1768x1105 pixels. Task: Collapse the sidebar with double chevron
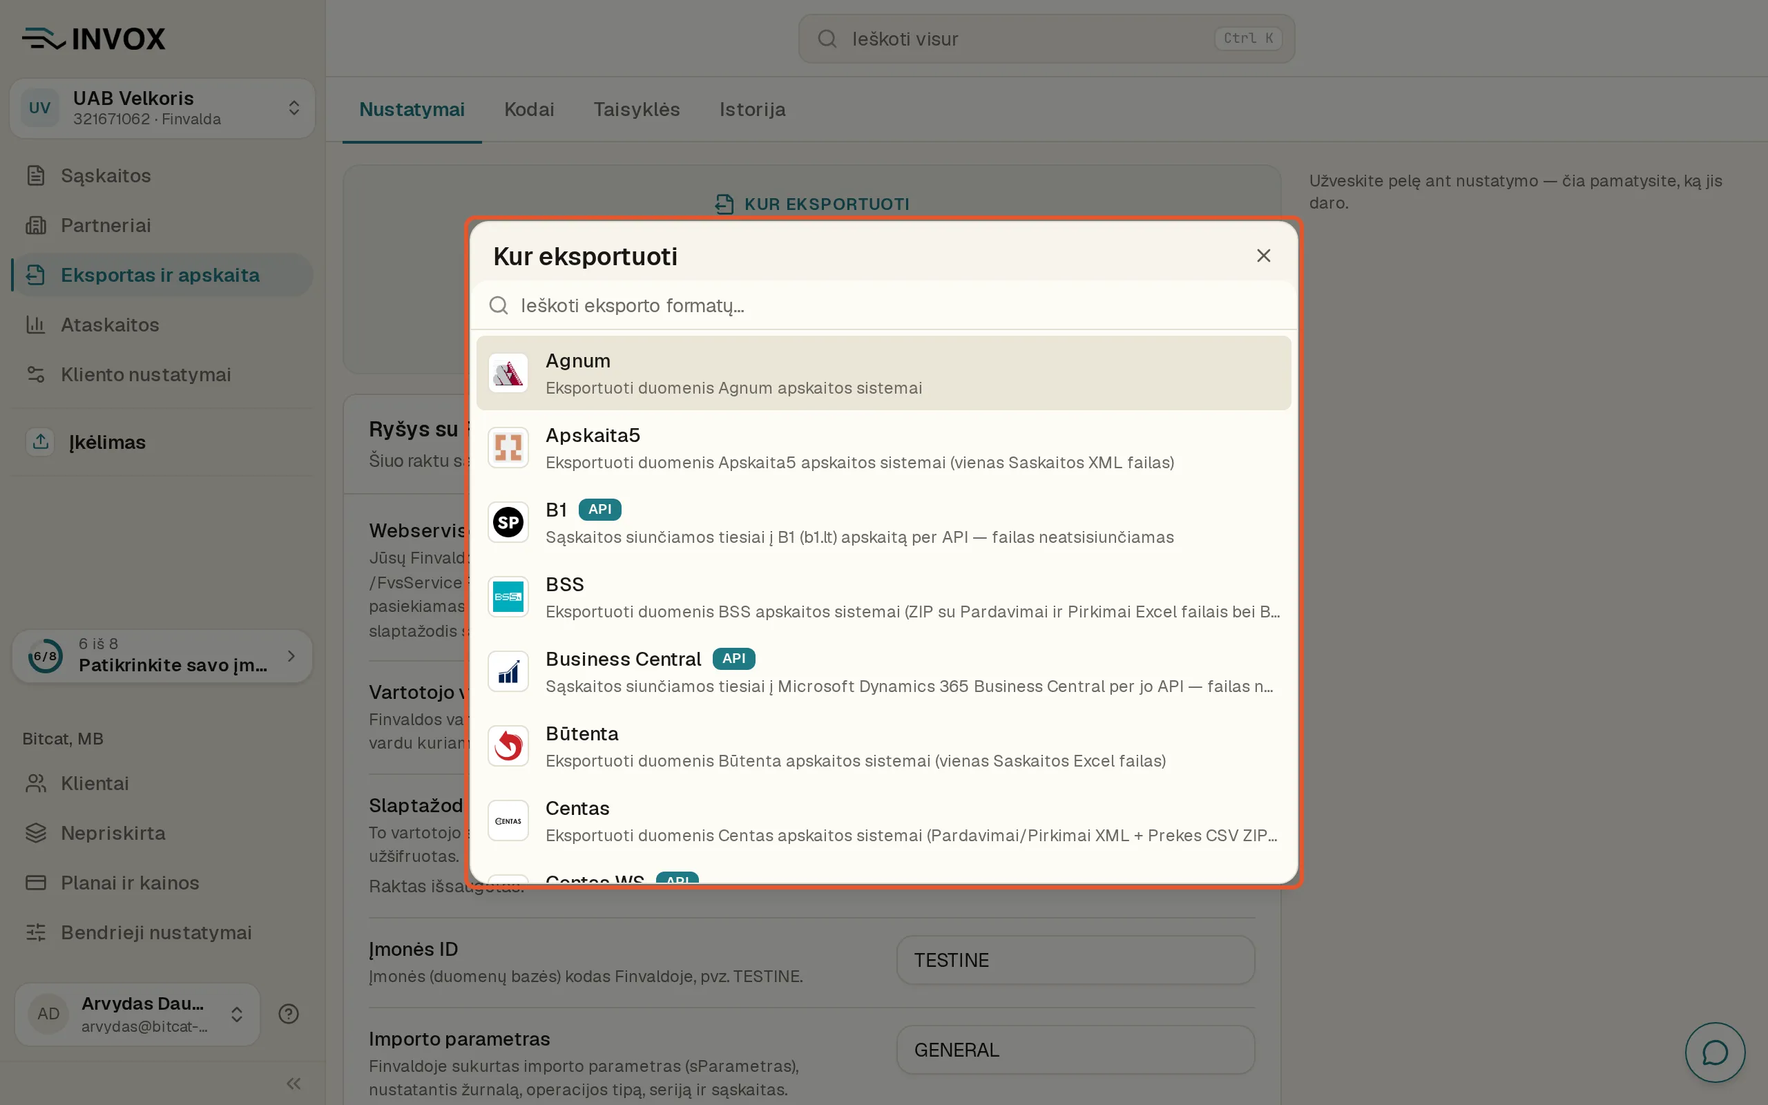click(x=294, y=1084)
